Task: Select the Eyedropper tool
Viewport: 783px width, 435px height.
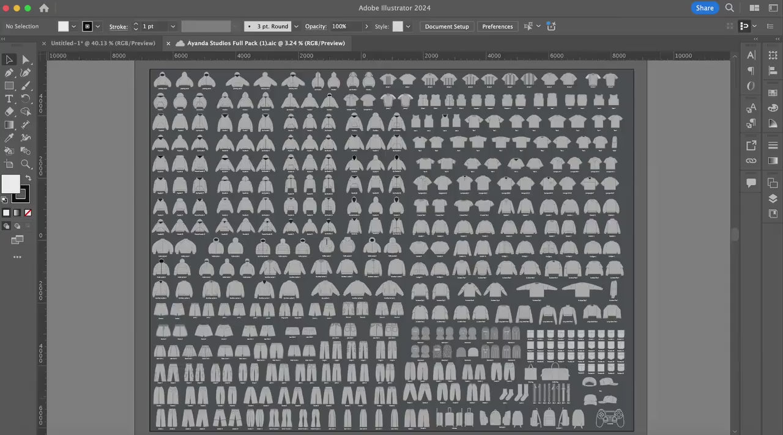Action: [x=9, y=137]
